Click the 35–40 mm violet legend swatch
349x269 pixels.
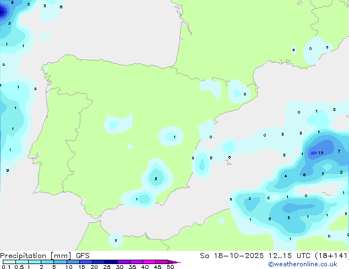(137, 262)
